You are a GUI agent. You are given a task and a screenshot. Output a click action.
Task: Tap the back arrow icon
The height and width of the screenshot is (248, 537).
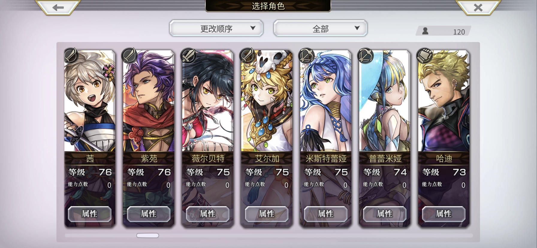click(x=58, y=7)
